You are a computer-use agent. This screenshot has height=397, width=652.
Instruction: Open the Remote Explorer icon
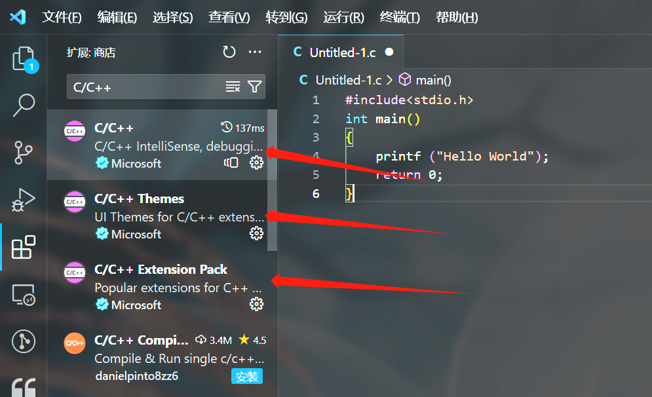click(x=24, y=295)
